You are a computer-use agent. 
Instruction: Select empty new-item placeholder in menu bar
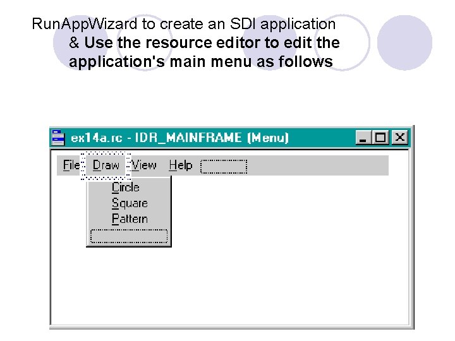[224, 167]
